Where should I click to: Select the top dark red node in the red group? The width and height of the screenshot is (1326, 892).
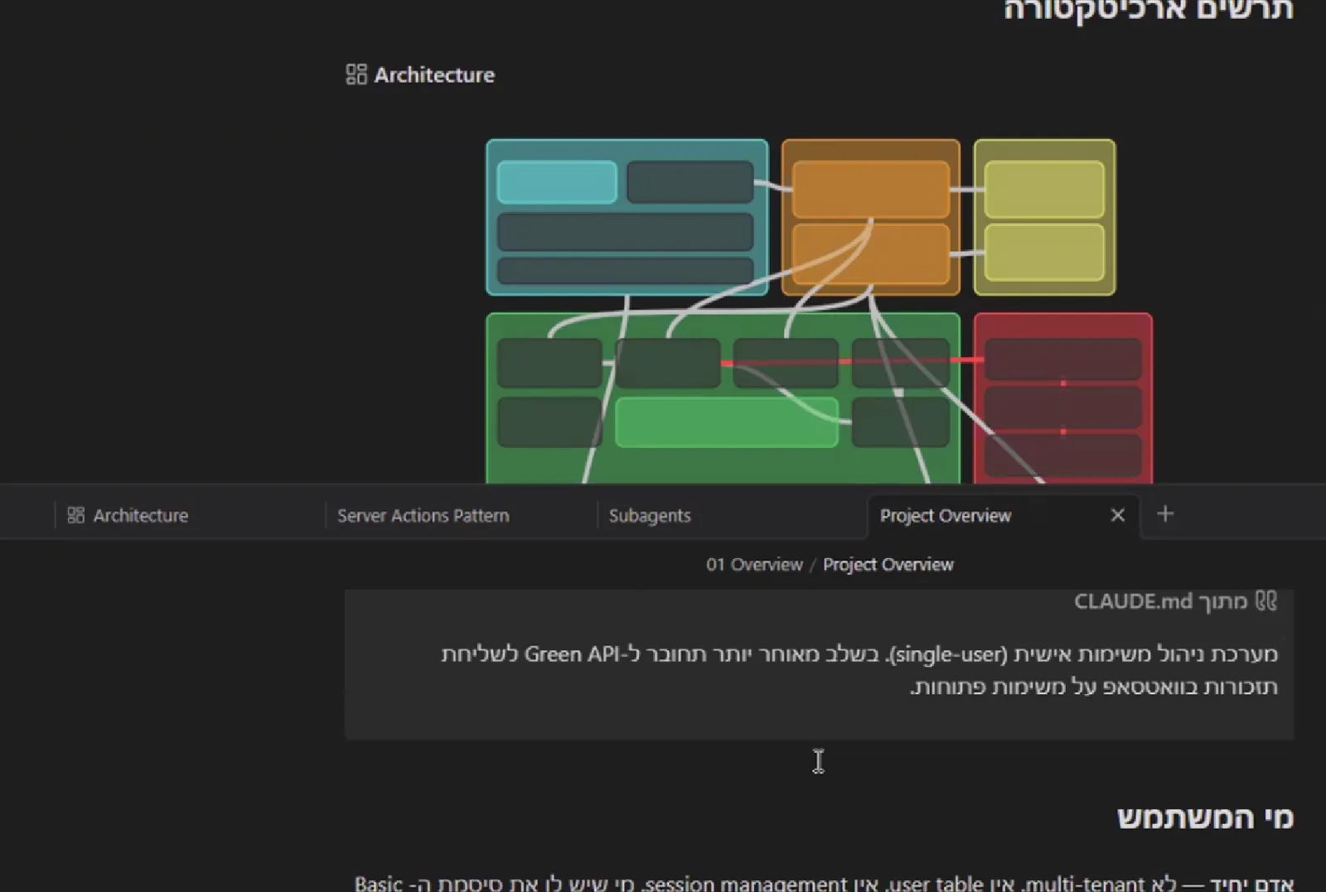(1063, 359)
